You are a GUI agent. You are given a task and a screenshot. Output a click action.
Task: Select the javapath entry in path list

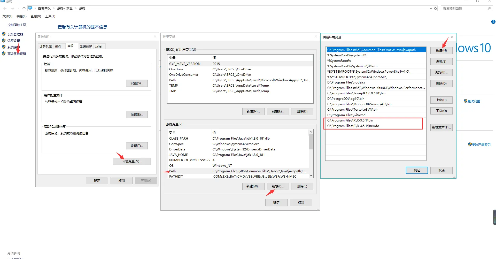376,50
